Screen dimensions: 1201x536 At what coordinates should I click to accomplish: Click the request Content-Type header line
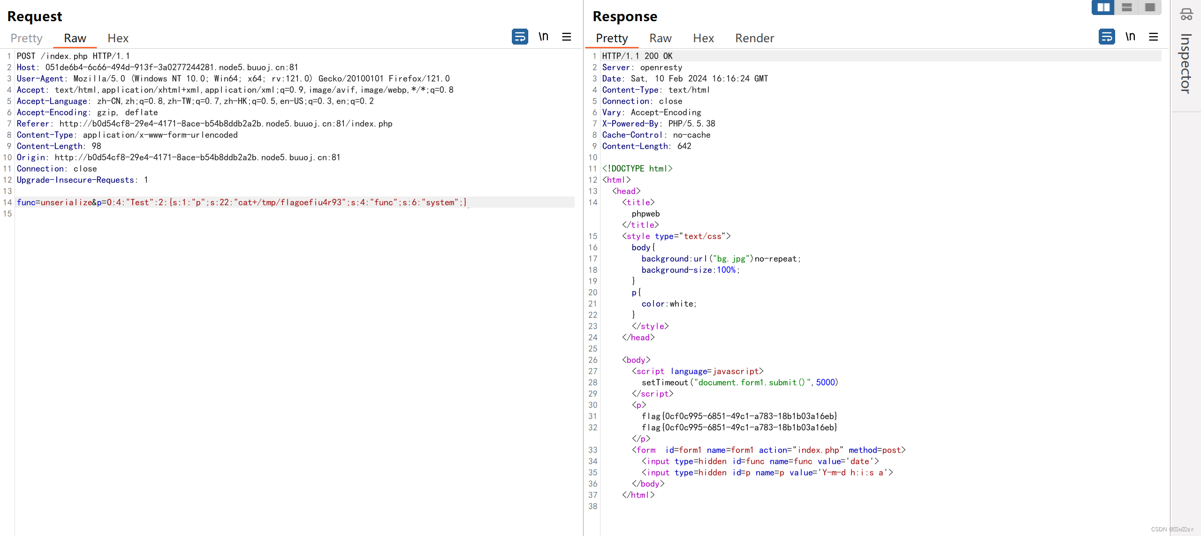point(127,135)
